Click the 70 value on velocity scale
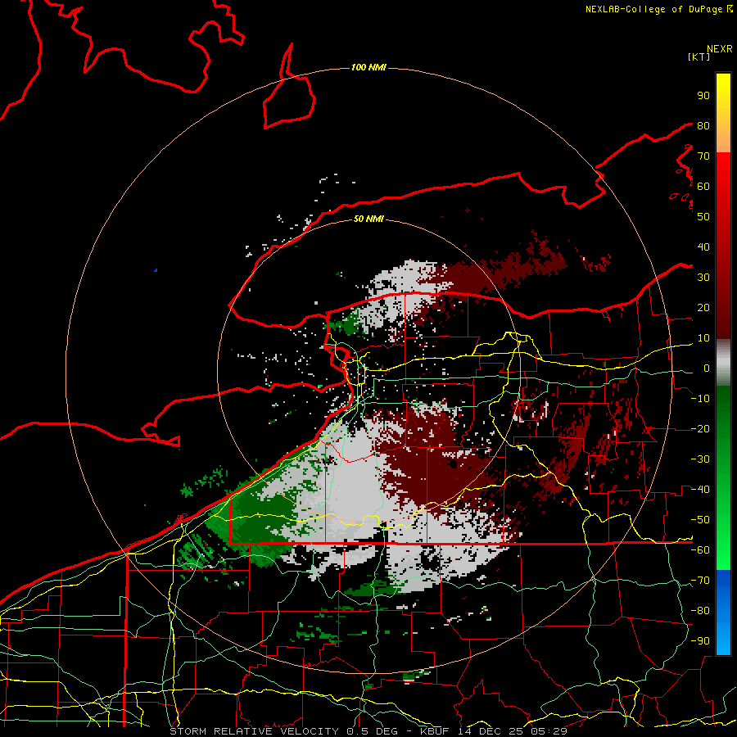Viewport: 737px width, 737px height. [703, 156]
